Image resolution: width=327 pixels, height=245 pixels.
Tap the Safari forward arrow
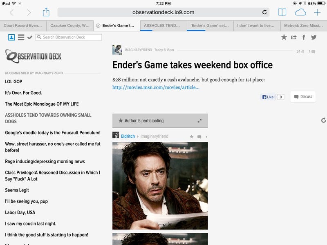29,13
